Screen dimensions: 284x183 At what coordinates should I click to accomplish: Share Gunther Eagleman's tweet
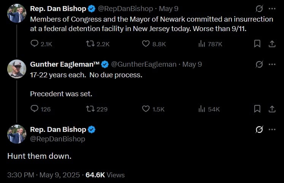coord(272,109)
